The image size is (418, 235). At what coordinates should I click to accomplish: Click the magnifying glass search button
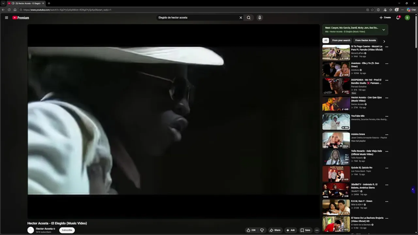click(249, 18)
